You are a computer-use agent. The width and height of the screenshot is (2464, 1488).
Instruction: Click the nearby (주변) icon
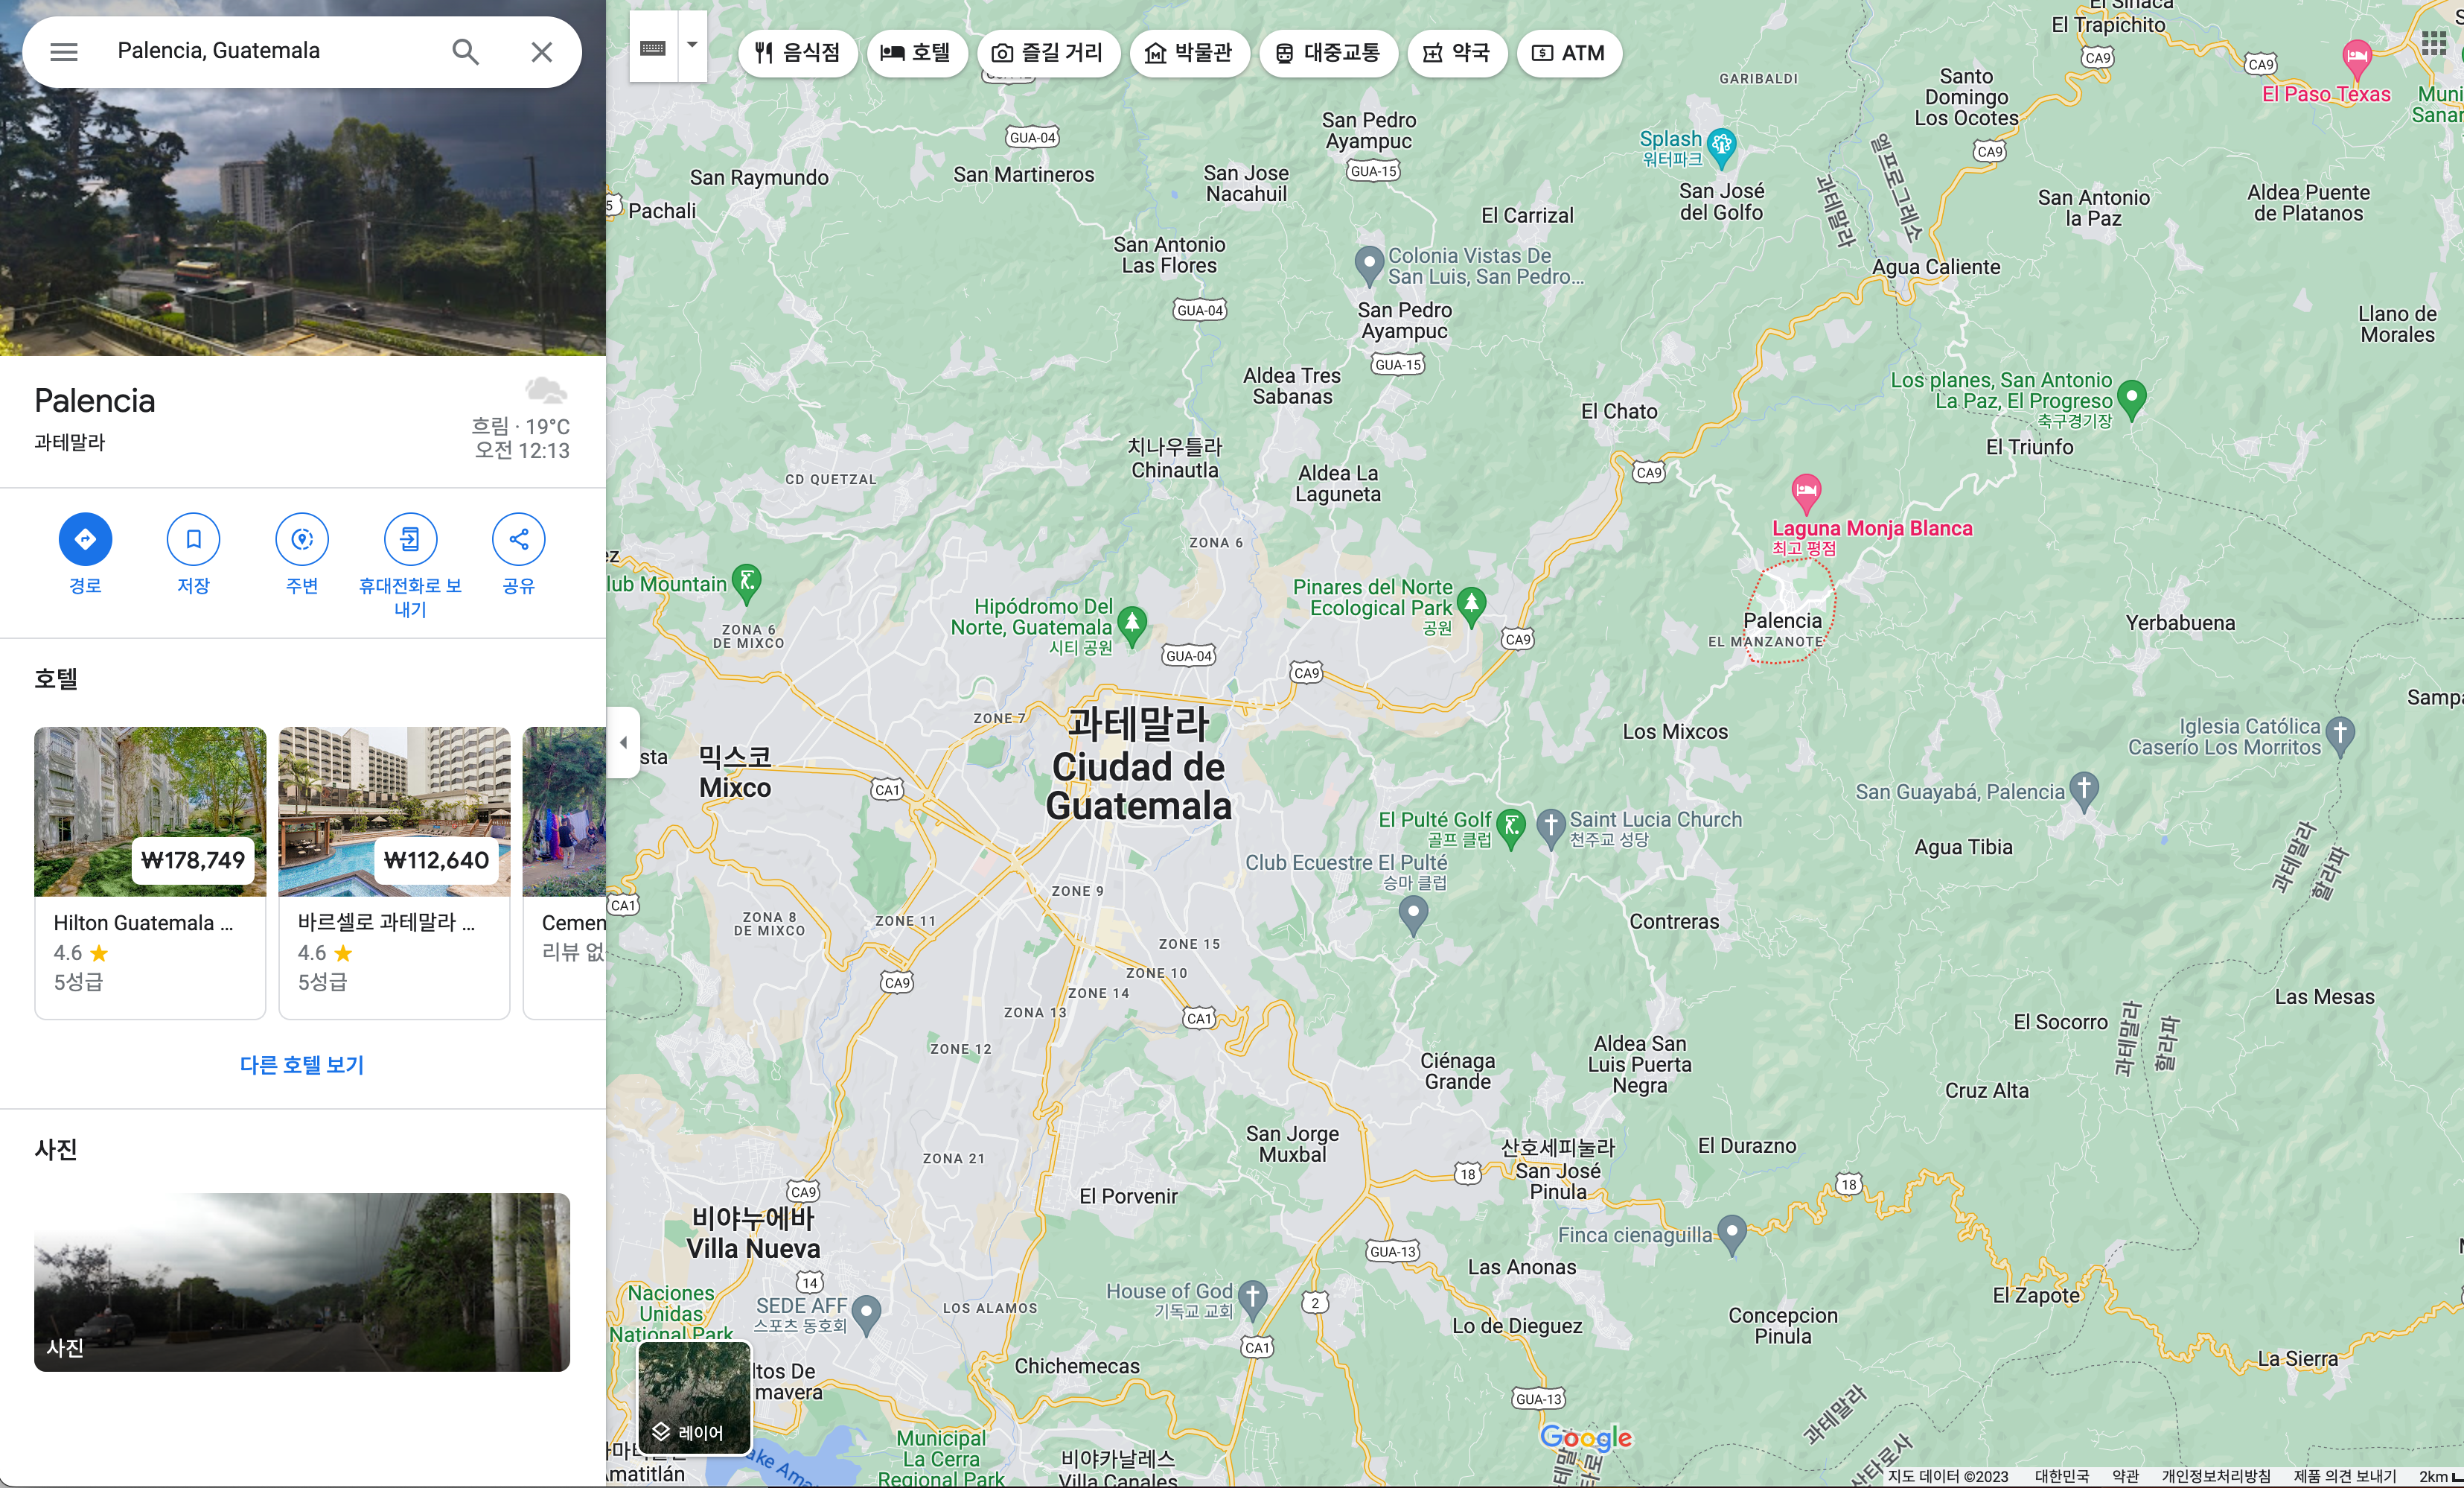tap(302, 539)
